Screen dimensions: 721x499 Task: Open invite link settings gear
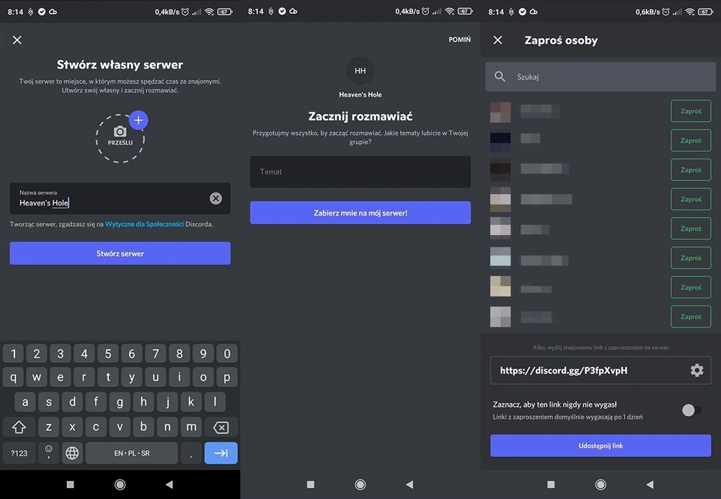pyautogui.click(x=696, y=370)
